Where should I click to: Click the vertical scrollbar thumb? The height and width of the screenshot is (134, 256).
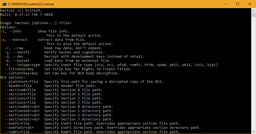tap(253, 15)
